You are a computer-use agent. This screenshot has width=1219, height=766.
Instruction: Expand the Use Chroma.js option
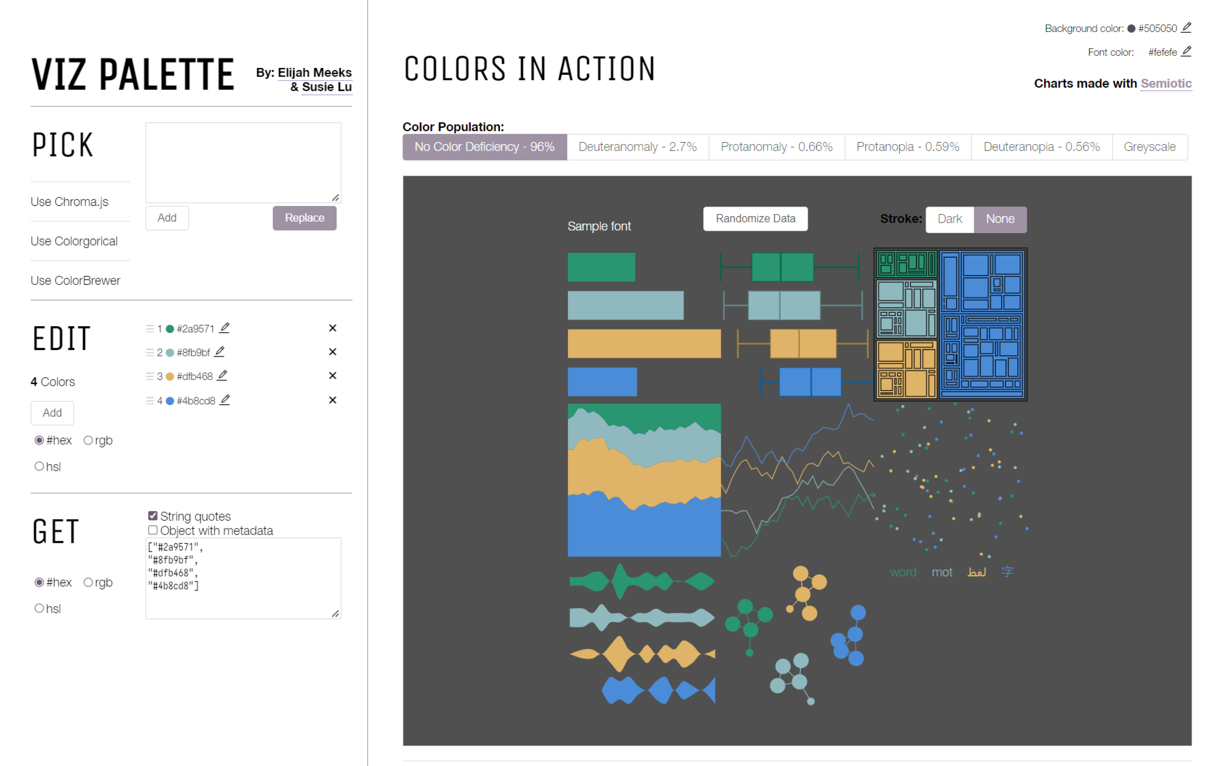(69, 202)
